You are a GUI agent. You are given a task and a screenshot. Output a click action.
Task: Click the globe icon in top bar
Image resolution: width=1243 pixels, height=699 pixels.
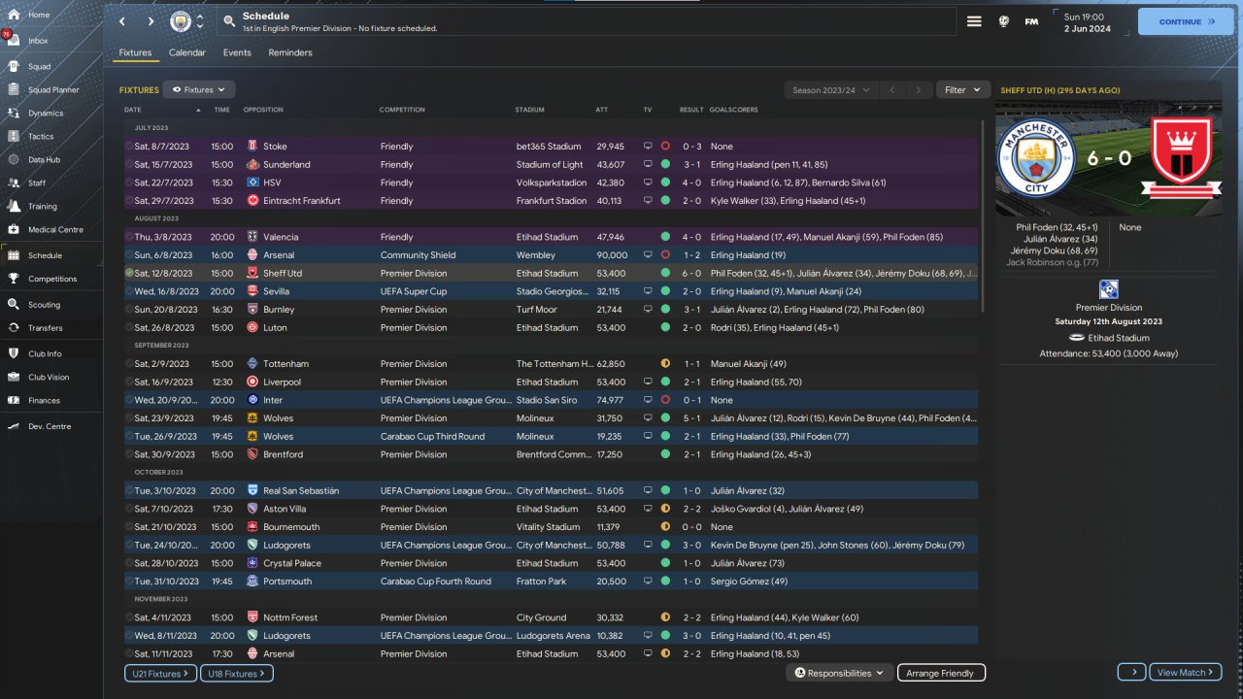(x=1004, y=21)
